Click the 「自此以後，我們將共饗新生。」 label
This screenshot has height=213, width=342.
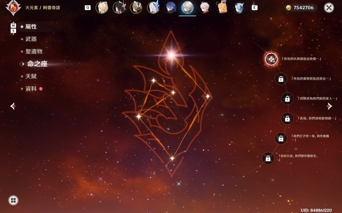click(x=298, y=157)
